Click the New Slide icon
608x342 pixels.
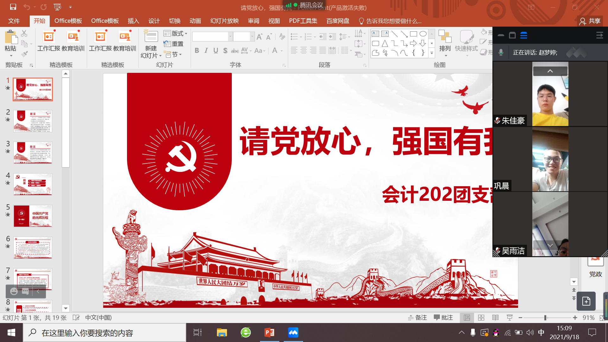point(151,37)
